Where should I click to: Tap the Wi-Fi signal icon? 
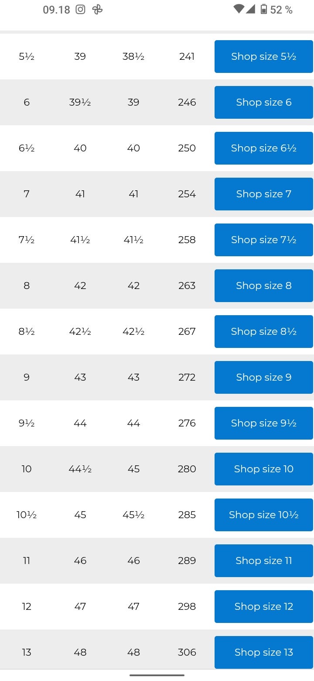point(239,9)
